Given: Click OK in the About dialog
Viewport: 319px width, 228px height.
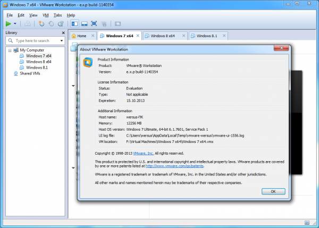Looking at the screenshot, I should coord(273,191).
